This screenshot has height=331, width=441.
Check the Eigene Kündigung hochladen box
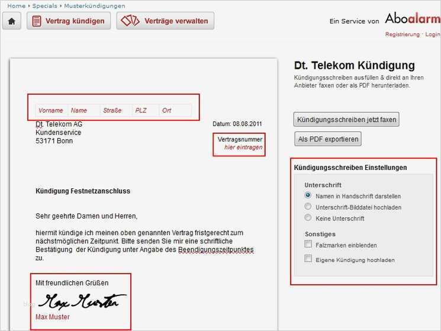tap(308, 258)
